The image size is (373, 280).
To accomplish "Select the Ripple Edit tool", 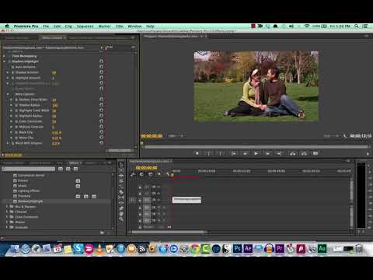I will [x=121, y=176].
